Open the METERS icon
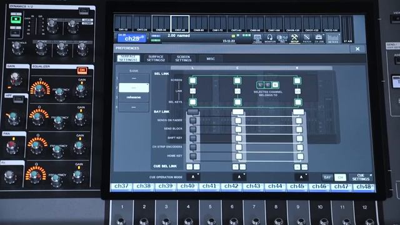400x225 pixels. point(333,39)
